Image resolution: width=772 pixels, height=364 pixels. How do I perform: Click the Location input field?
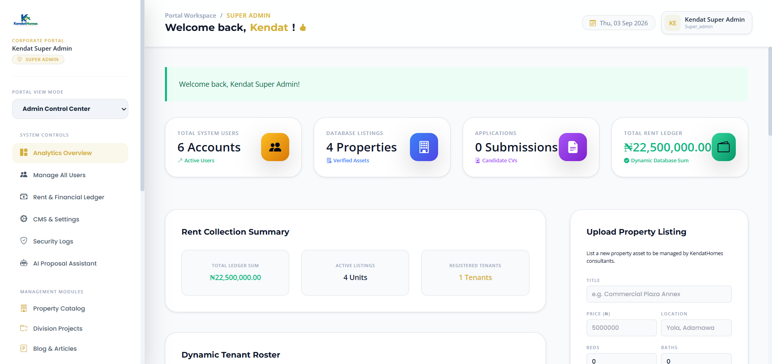[696, 328]
